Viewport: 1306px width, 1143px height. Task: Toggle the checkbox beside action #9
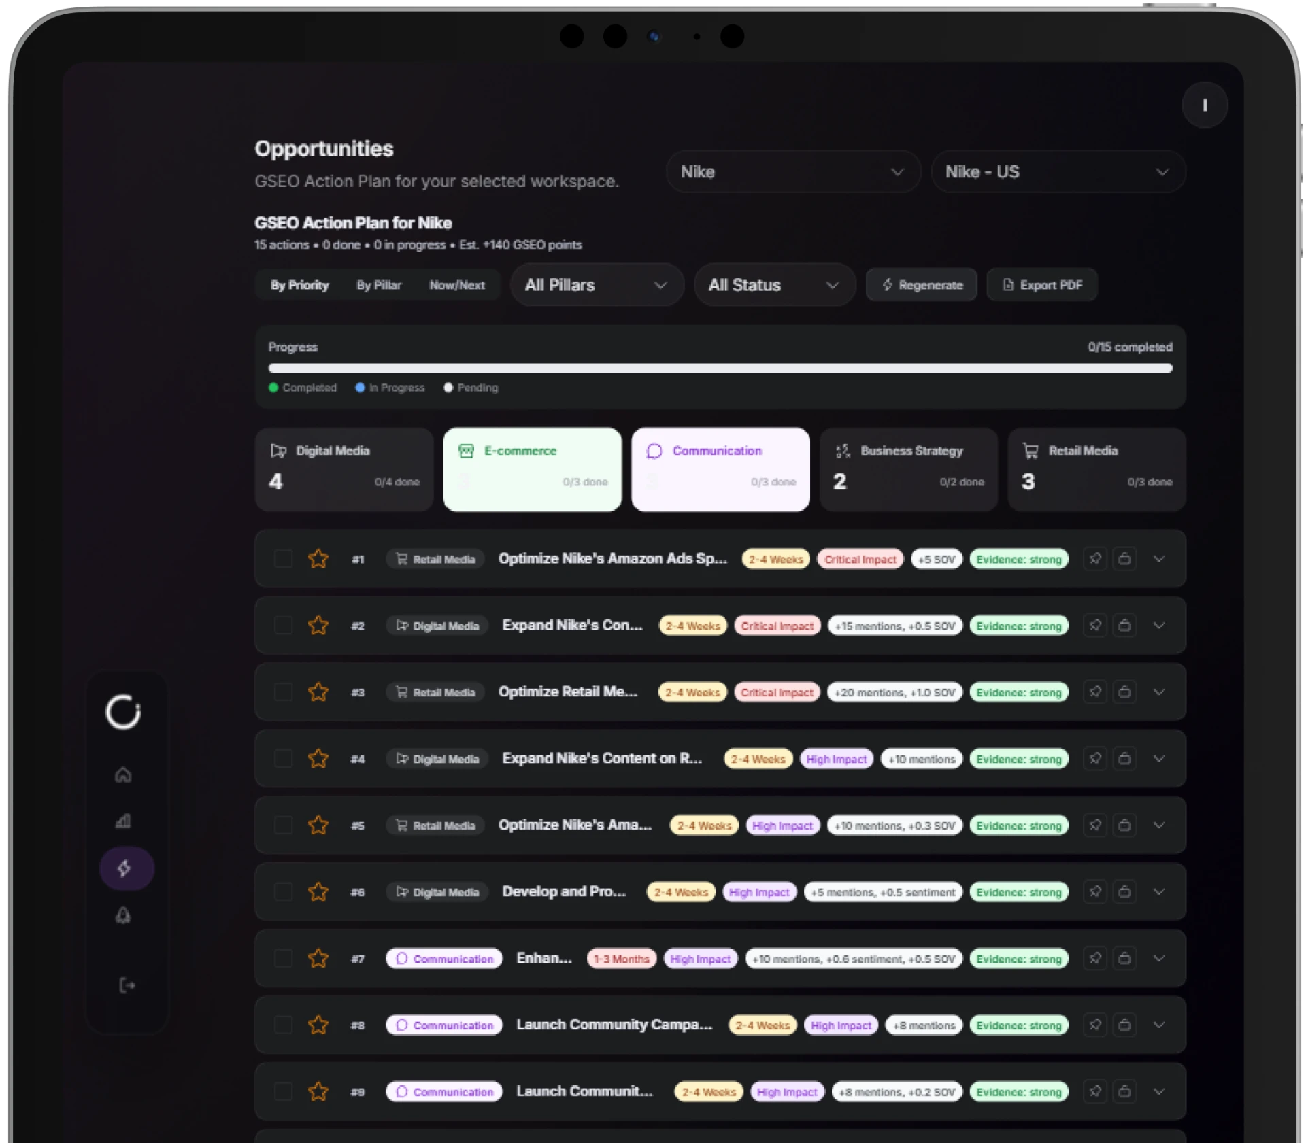[283, 1092]
